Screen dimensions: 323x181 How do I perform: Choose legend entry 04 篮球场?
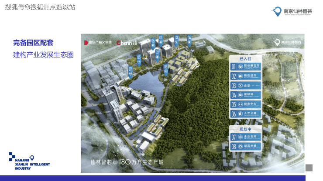click(246, 95)
